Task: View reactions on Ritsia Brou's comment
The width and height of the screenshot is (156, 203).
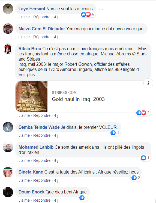Action: click(143, 113)
